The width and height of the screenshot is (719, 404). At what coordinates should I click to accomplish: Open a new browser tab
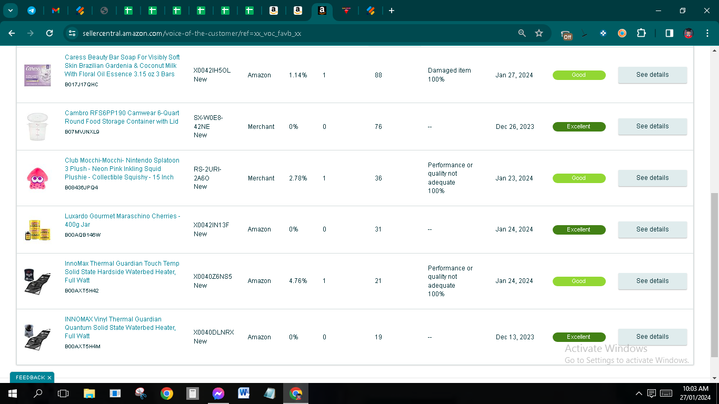pos(391,11)
